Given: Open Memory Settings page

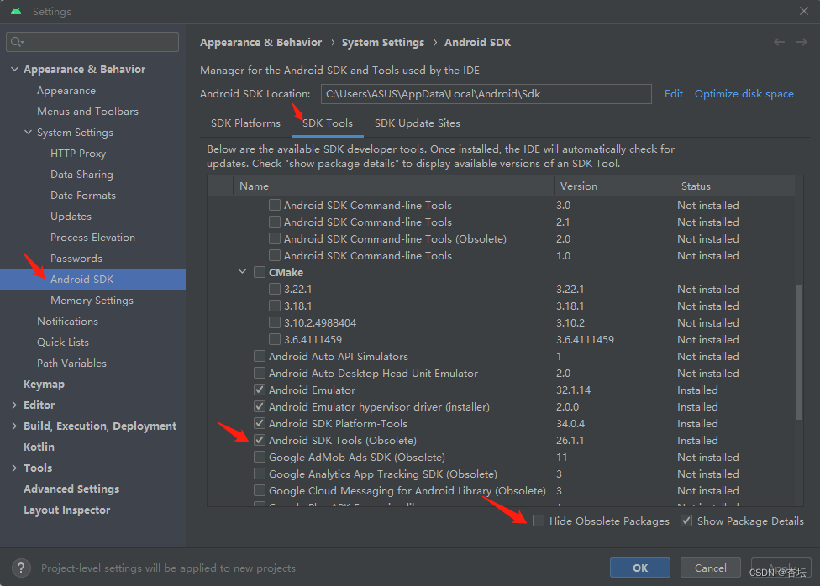Looking at the screenshot, I should tap(92, 300).
